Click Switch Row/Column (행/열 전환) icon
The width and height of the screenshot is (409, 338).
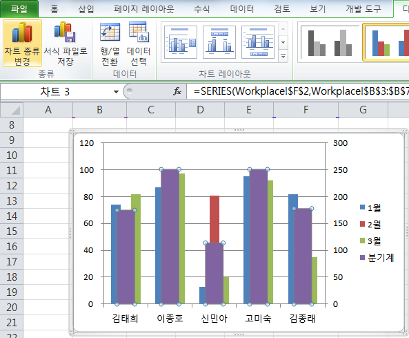(110, 43)
